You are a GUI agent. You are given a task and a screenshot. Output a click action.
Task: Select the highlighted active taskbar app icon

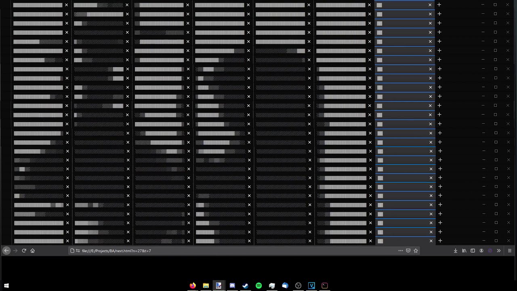tap(219, 286)
